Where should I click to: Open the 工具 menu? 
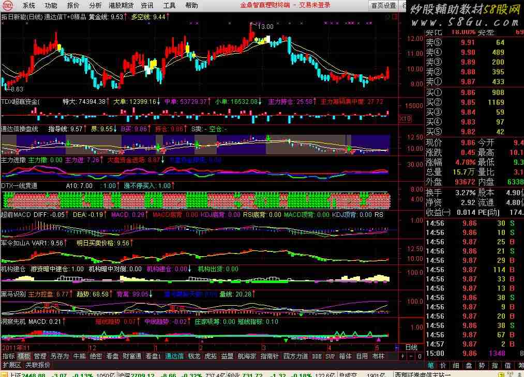pos(169,5)
